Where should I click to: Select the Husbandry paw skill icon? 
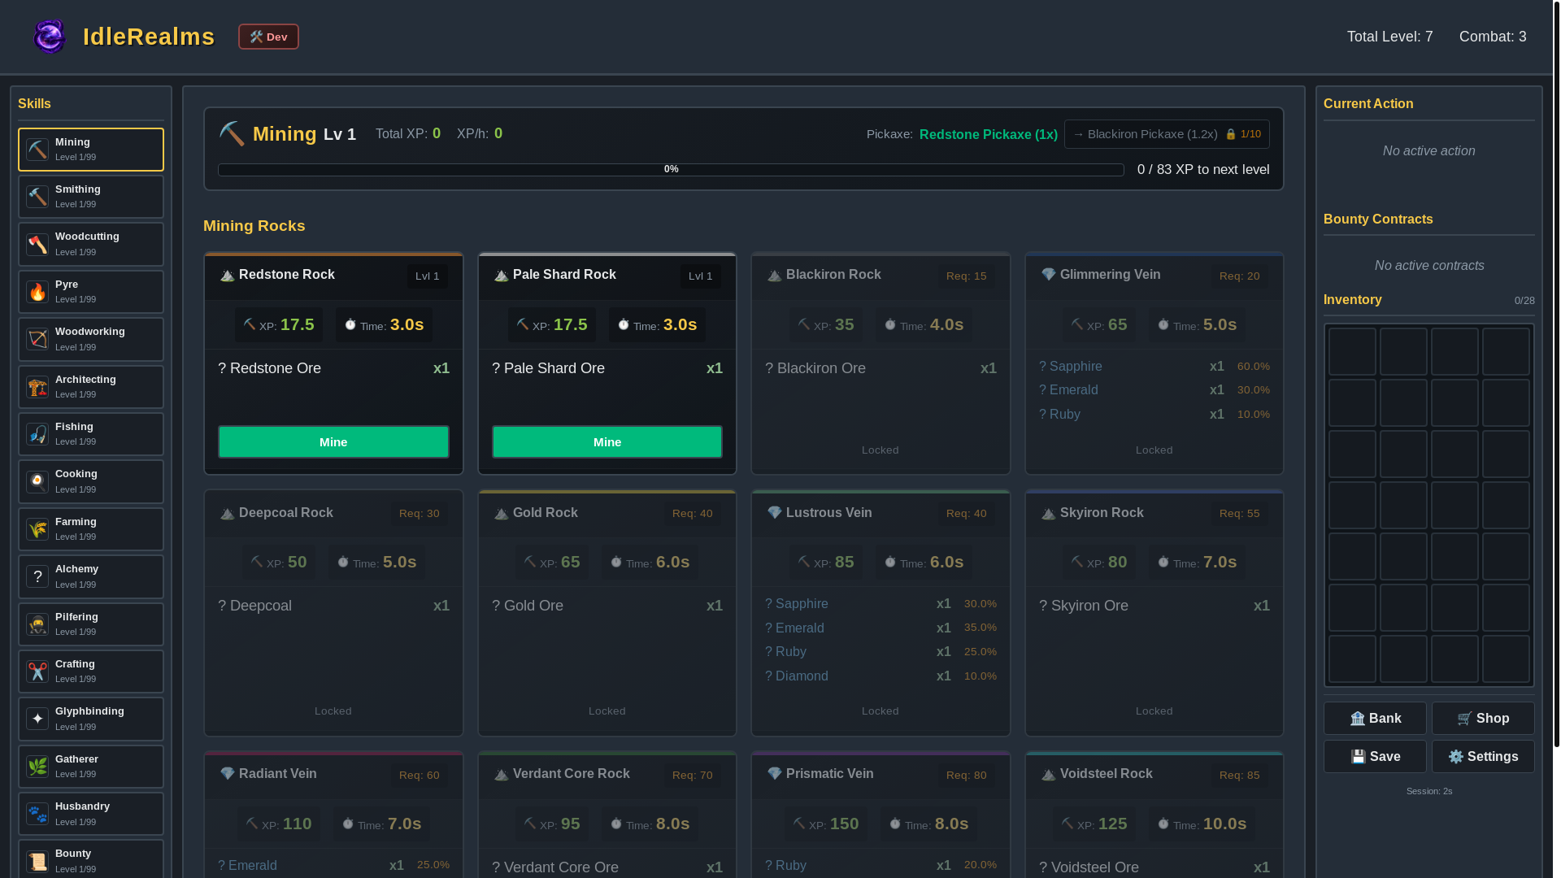coord(37,814)
